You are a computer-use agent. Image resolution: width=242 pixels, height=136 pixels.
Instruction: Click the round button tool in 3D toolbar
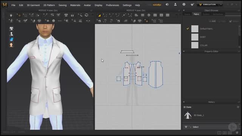[x=54, y=21]
